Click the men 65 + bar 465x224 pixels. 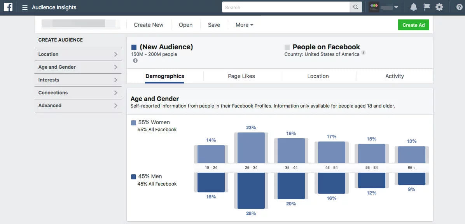click(412, 179)
